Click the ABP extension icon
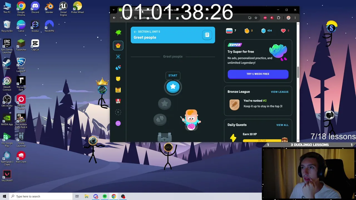This screenshot has height=200, width=356. (x=265, y=18)
